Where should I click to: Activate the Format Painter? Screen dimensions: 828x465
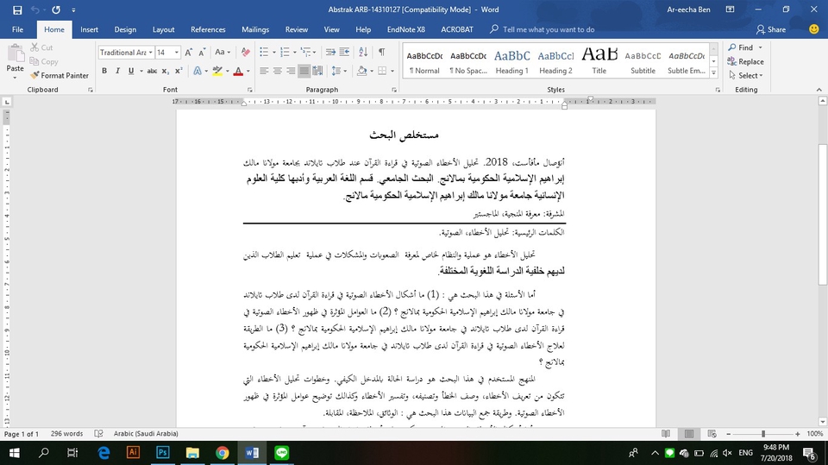pos(60,76)
